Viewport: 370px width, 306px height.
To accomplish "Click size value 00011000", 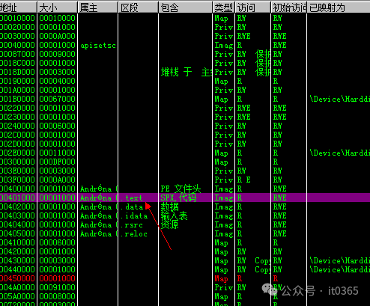I will click(x=57, y=153).
